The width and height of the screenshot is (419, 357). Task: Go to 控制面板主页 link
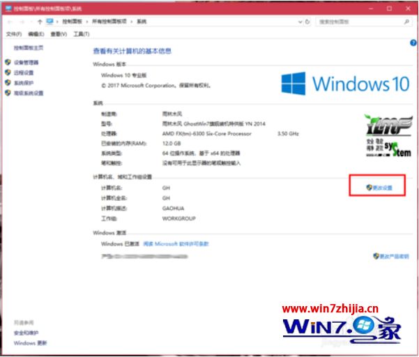point(29,48)
